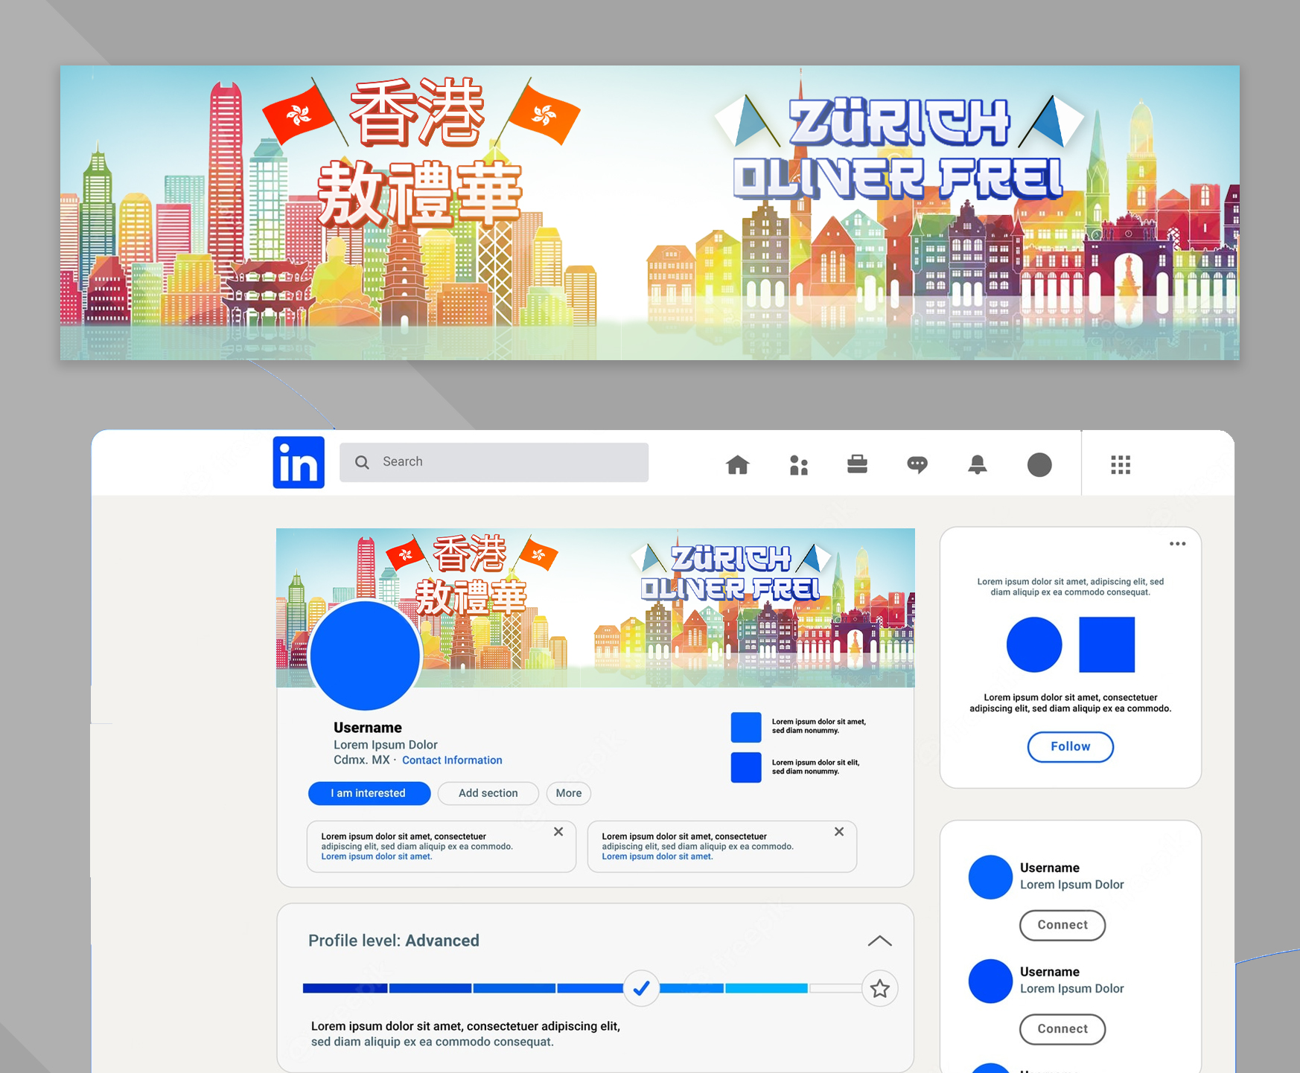Open the Notifications bell icon

coord(977,465)
